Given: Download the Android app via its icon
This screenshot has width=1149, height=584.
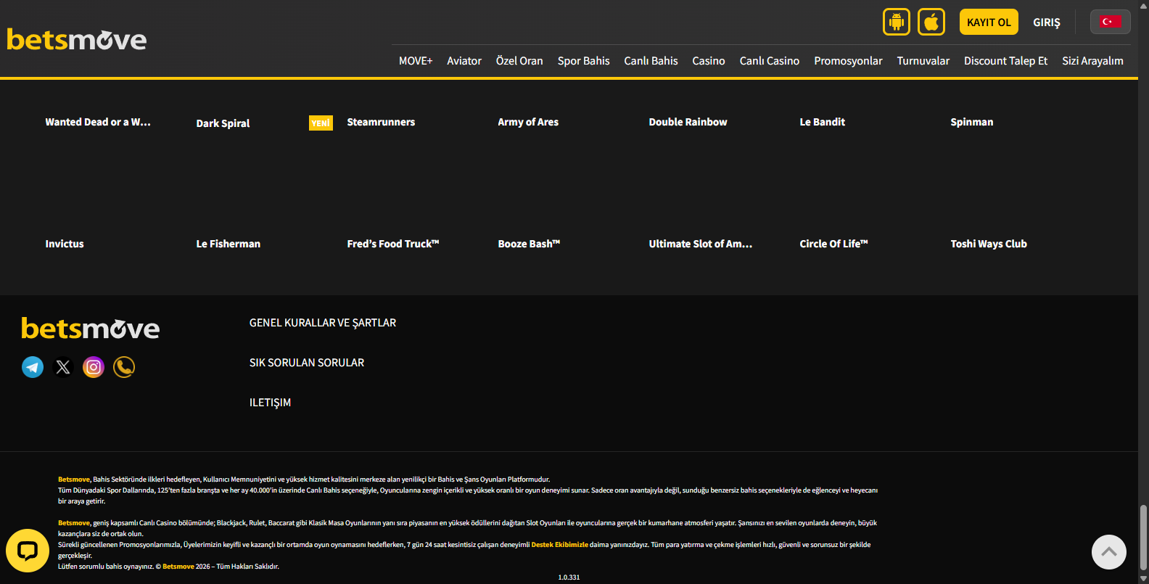Looking at the screenshot, I should [896, 22].
